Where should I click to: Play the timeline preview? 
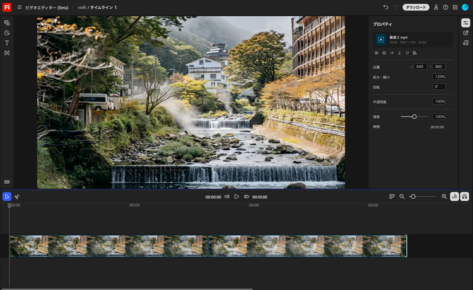pos(237,196)
